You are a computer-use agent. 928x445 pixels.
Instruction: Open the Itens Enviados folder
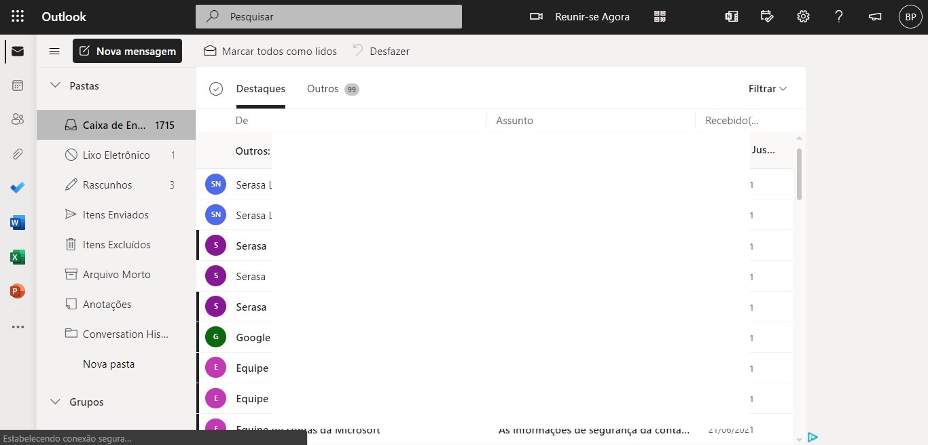(116, 214)
